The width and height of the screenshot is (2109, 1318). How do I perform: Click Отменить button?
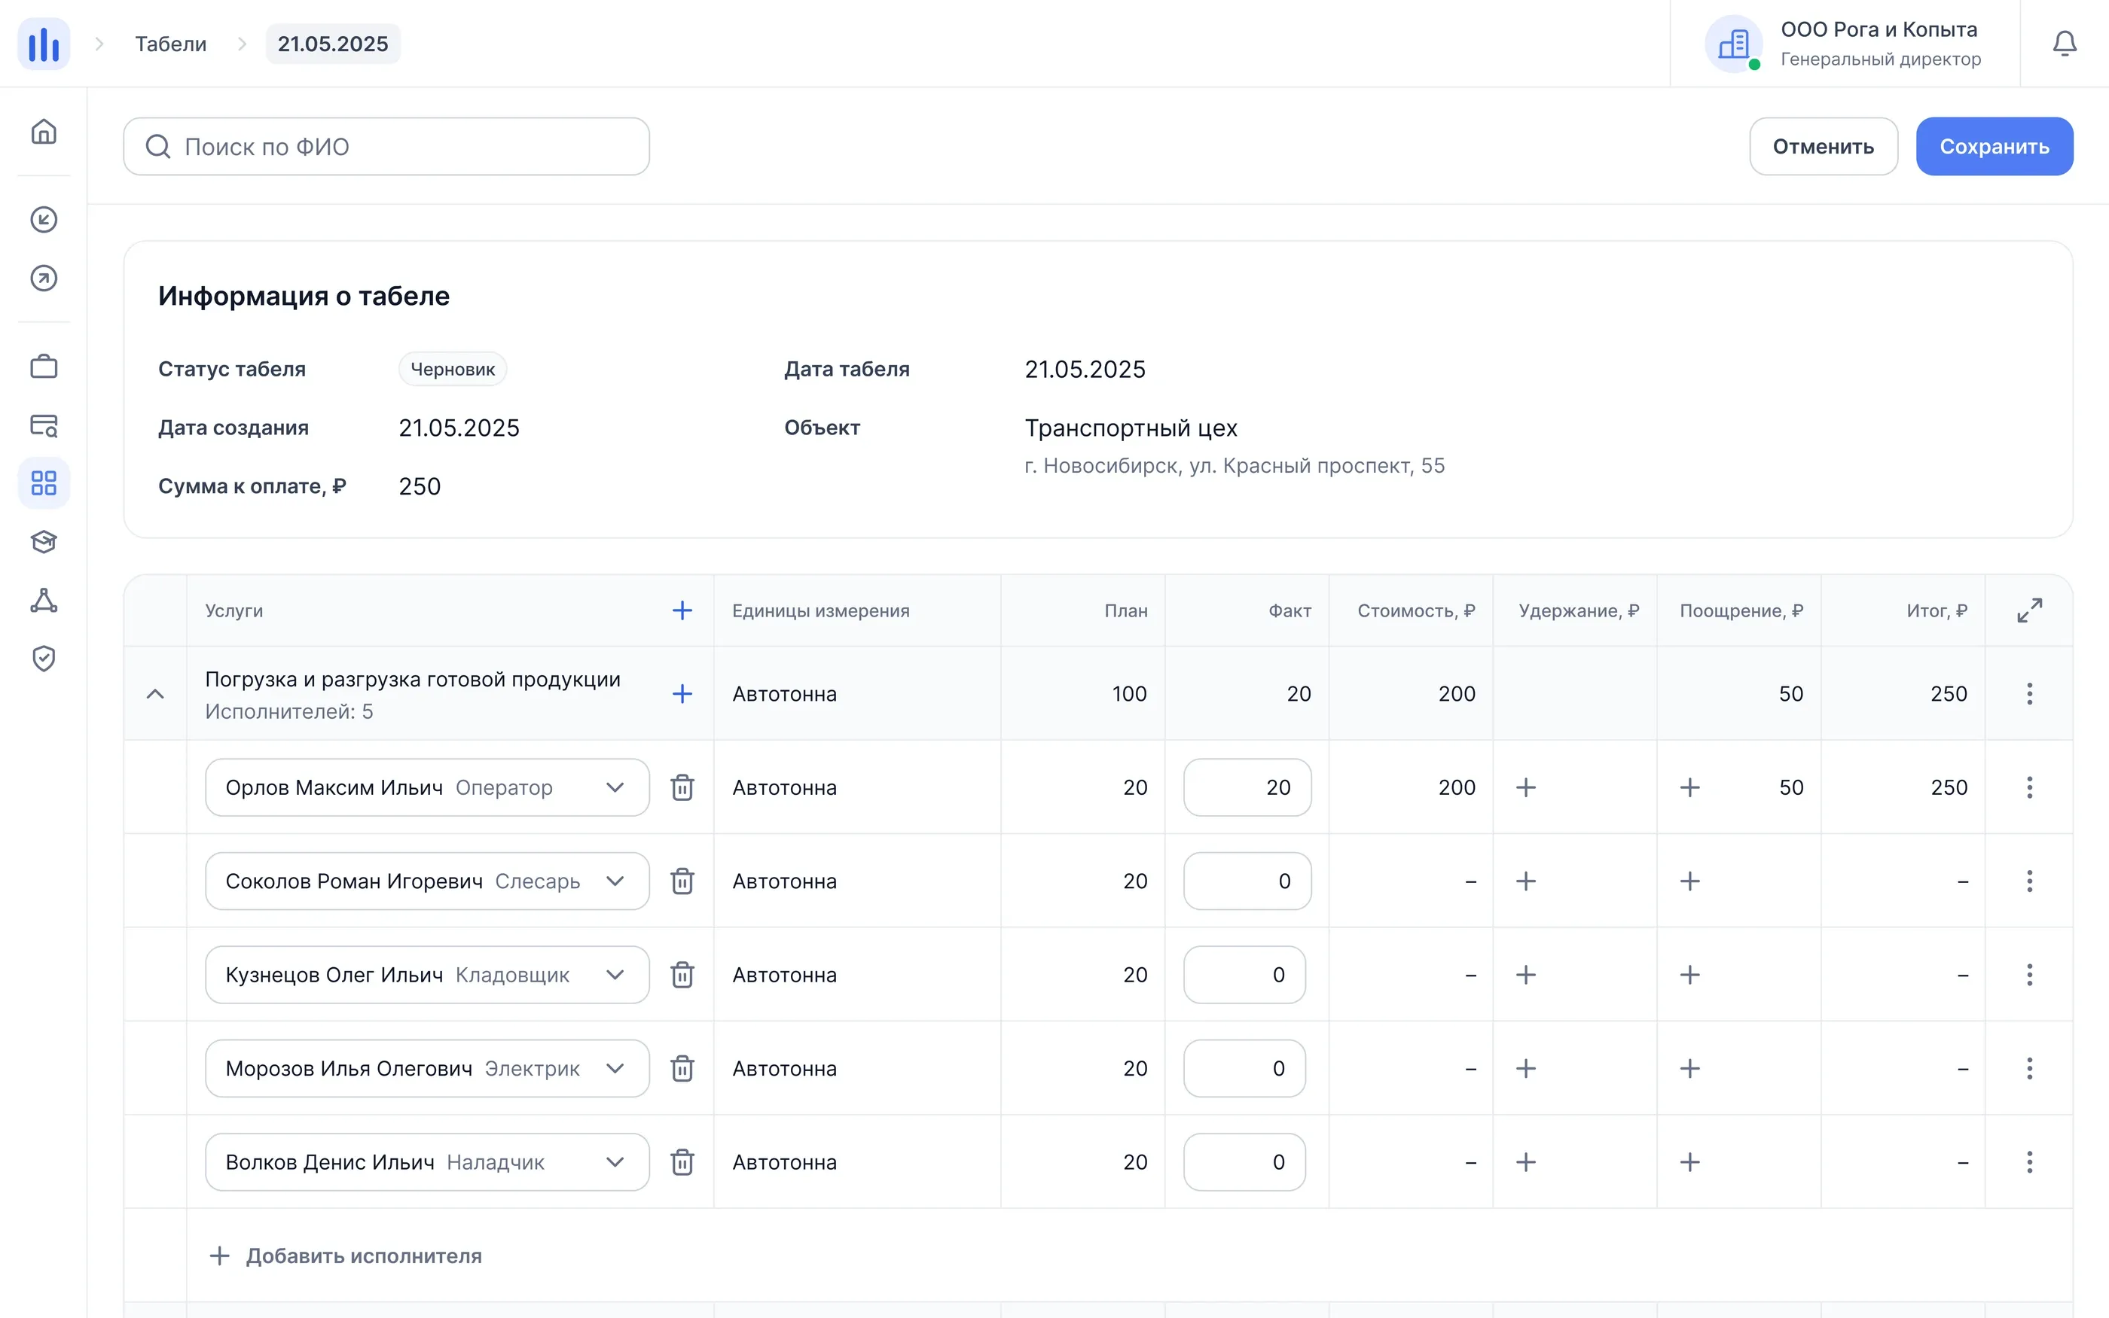pyautogui.click(x=1823, y=147)
